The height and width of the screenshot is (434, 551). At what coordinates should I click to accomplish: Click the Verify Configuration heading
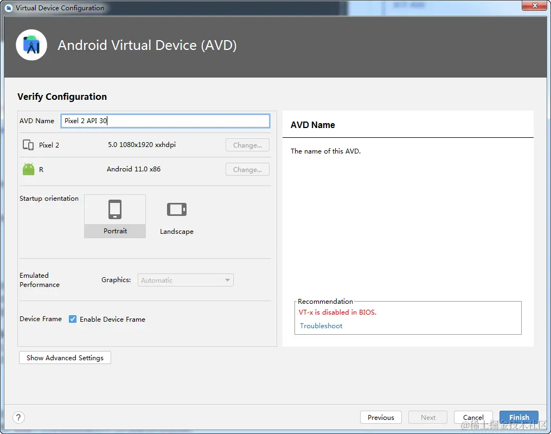(62, 97)
